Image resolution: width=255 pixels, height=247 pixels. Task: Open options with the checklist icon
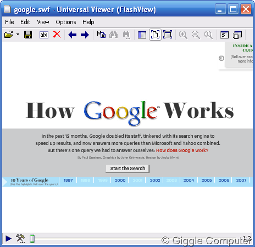[224, 35]
